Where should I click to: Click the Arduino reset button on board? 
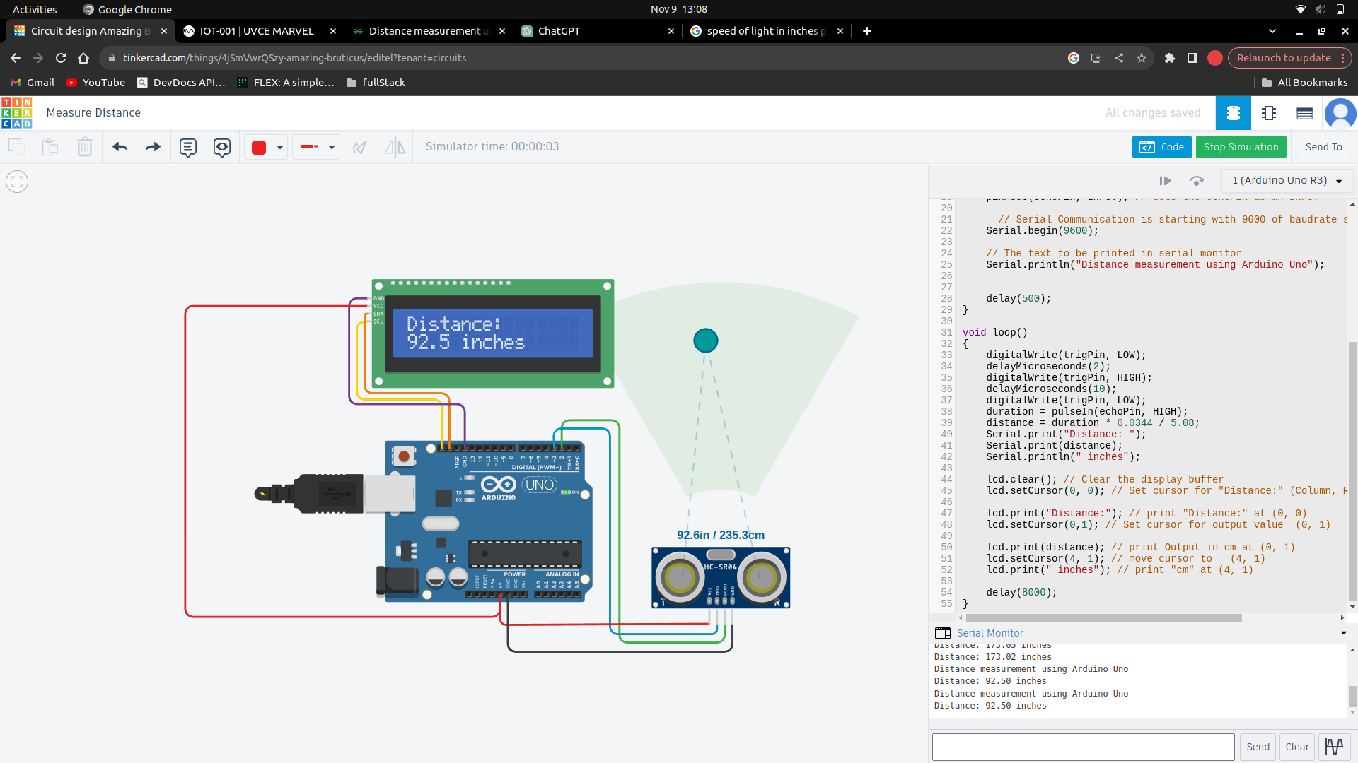click(404, 456)
